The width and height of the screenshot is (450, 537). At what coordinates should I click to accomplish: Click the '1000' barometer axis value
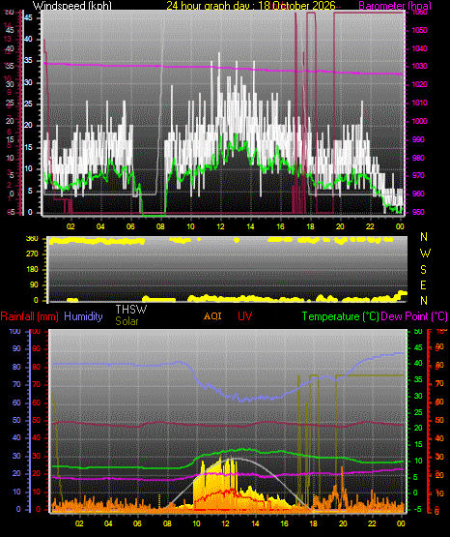point(419,121)
